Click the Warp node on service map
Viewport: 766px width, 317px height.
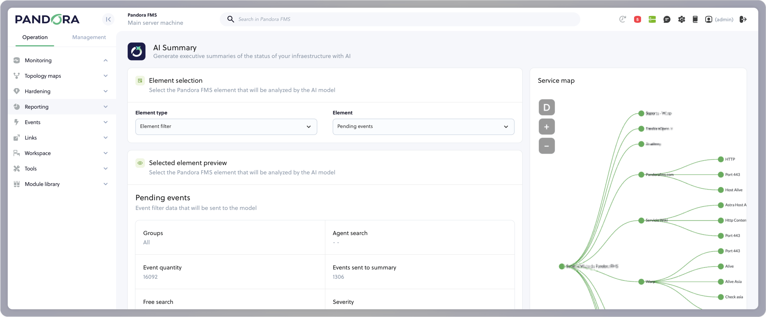641,282
